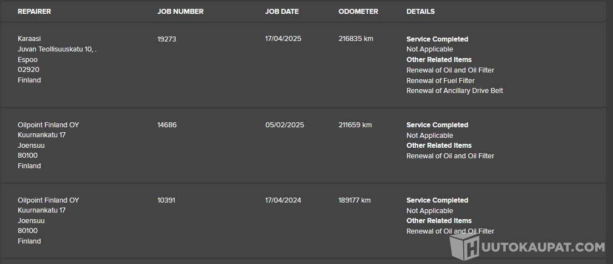This screenshot has width=613, height=264.
Task: Click job number 10391
Action: 166,200
